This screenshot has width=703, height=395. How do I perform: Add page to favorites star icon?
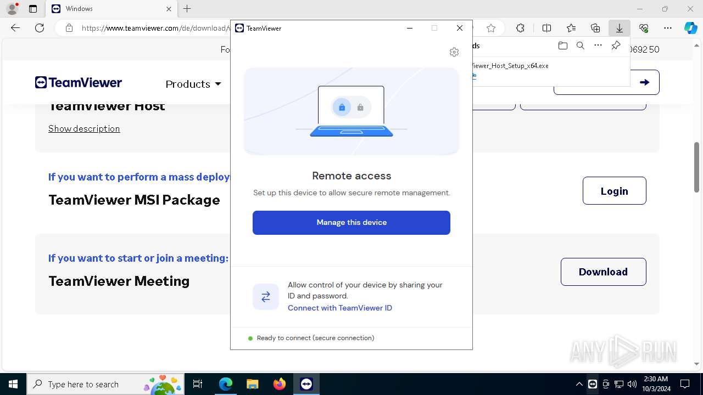pos(491,28)
